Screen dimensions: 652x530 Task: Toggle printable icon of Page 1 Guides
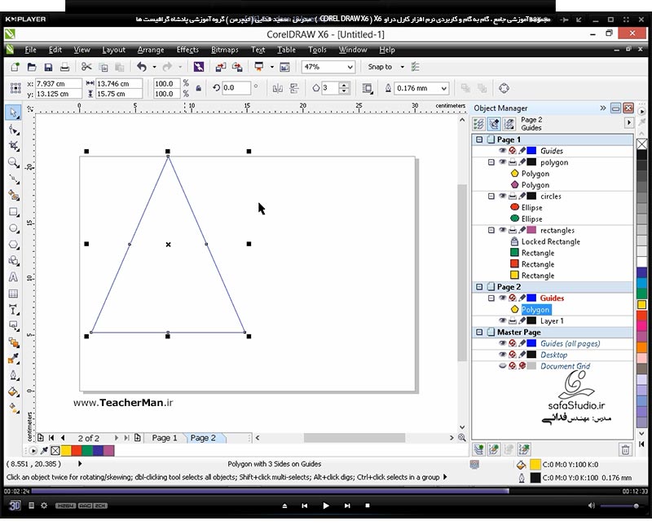(x=513, y=151)
